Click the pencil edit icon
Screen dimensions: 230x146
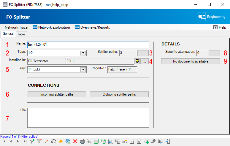(x=46, y=141)
